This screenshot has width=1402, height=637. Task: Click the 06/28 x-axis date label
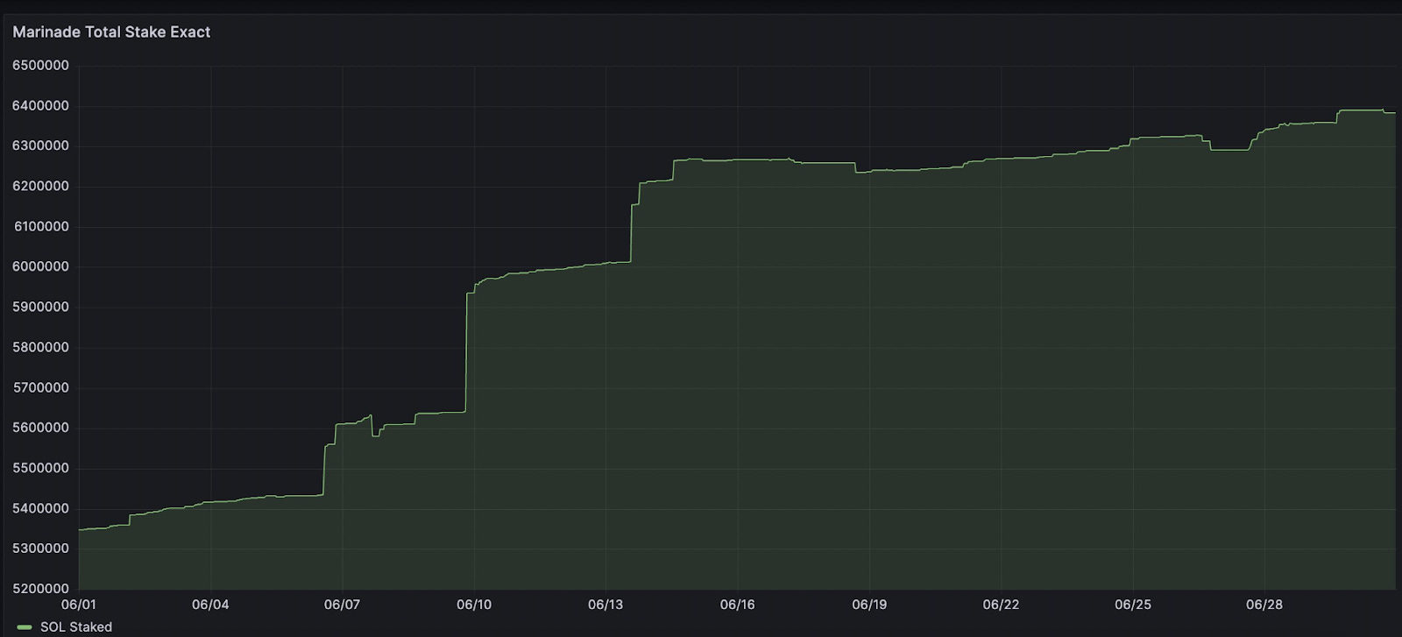[x=1264, y=605]
